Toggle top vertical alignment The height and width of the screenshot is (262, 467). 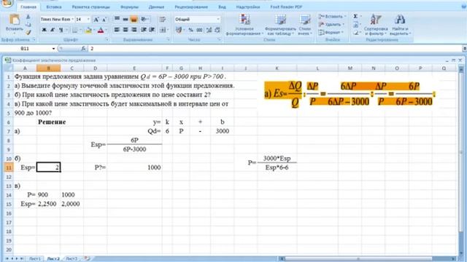[x=117, y=20]
